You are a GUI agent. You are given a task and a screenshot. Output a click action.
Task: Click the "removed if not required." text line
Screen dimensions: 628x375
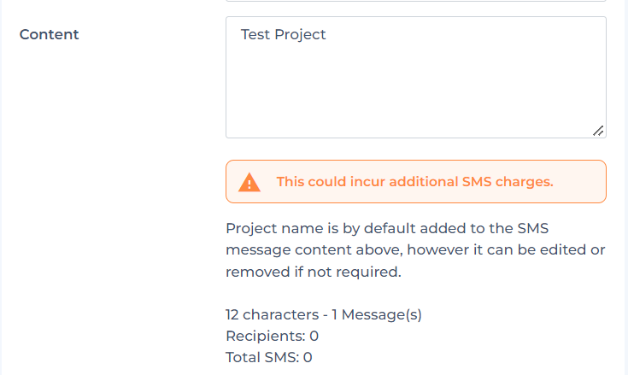click(313, 272)
